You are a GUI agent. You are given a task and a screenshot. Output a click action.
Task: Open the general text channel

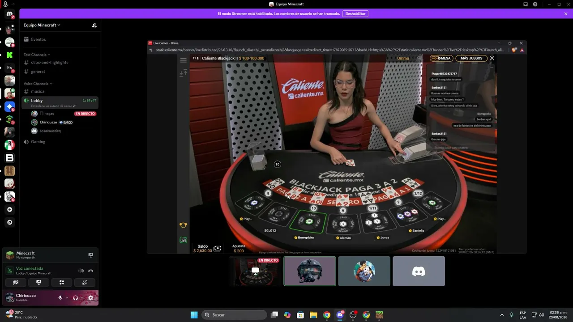coord(60,72)
